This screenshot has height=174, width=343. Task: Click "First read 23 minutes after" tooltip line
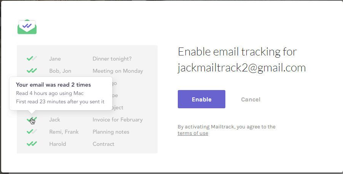[x=60, y=101]
